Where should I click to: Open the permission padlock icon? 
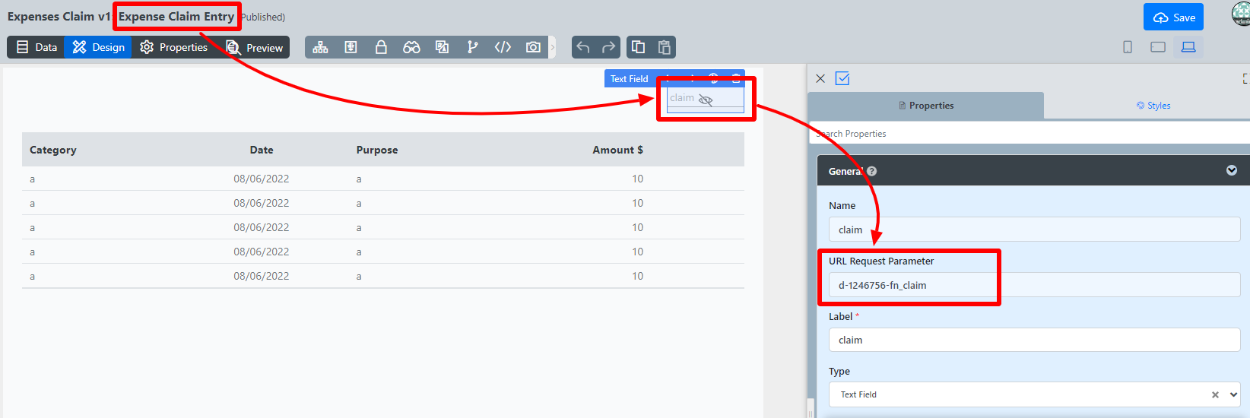click(x=381, y=47)
